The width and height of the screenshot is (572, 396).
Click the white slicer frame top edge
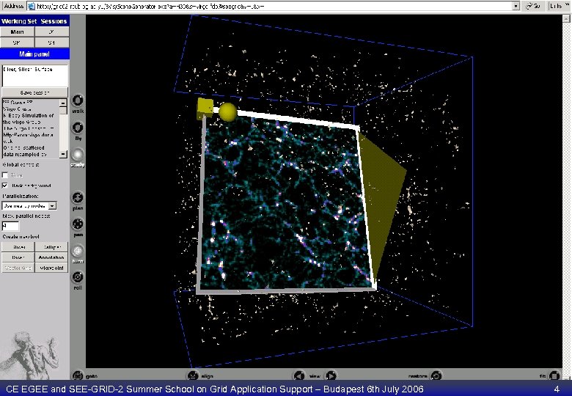[x=296, y=119]
